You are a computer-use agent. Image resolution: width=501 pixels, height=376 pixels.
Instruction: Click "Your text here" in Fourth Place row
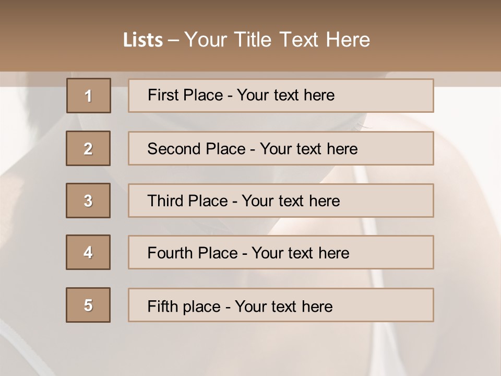[x=300, y=253]
